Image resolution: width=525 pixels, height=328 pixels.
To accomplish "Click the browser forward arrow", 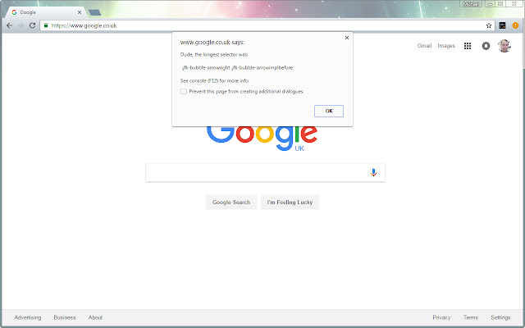I will (21, 25).
